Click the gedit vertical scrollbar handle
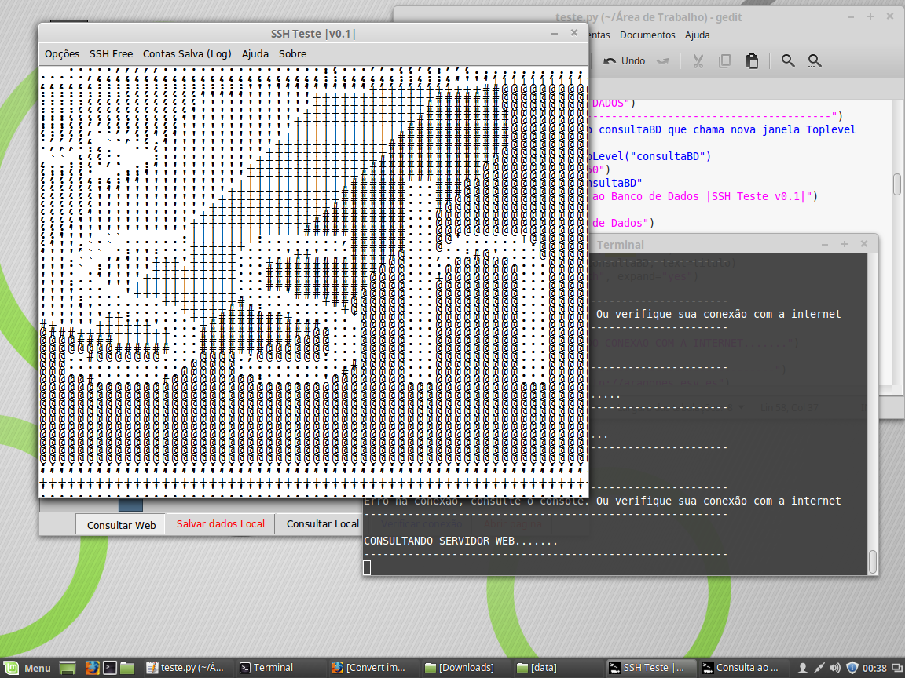 896,184
